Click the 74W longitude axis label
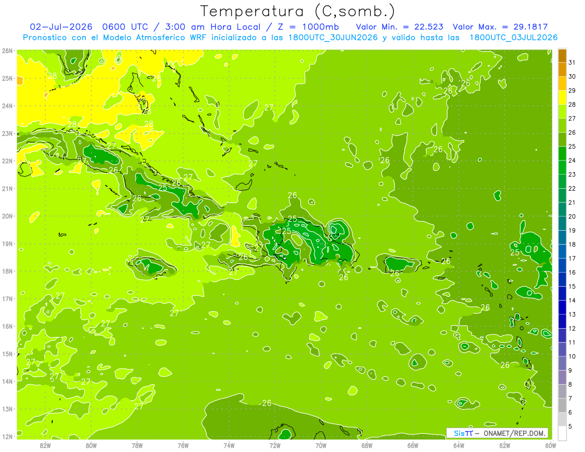 (x=229, y=445)
